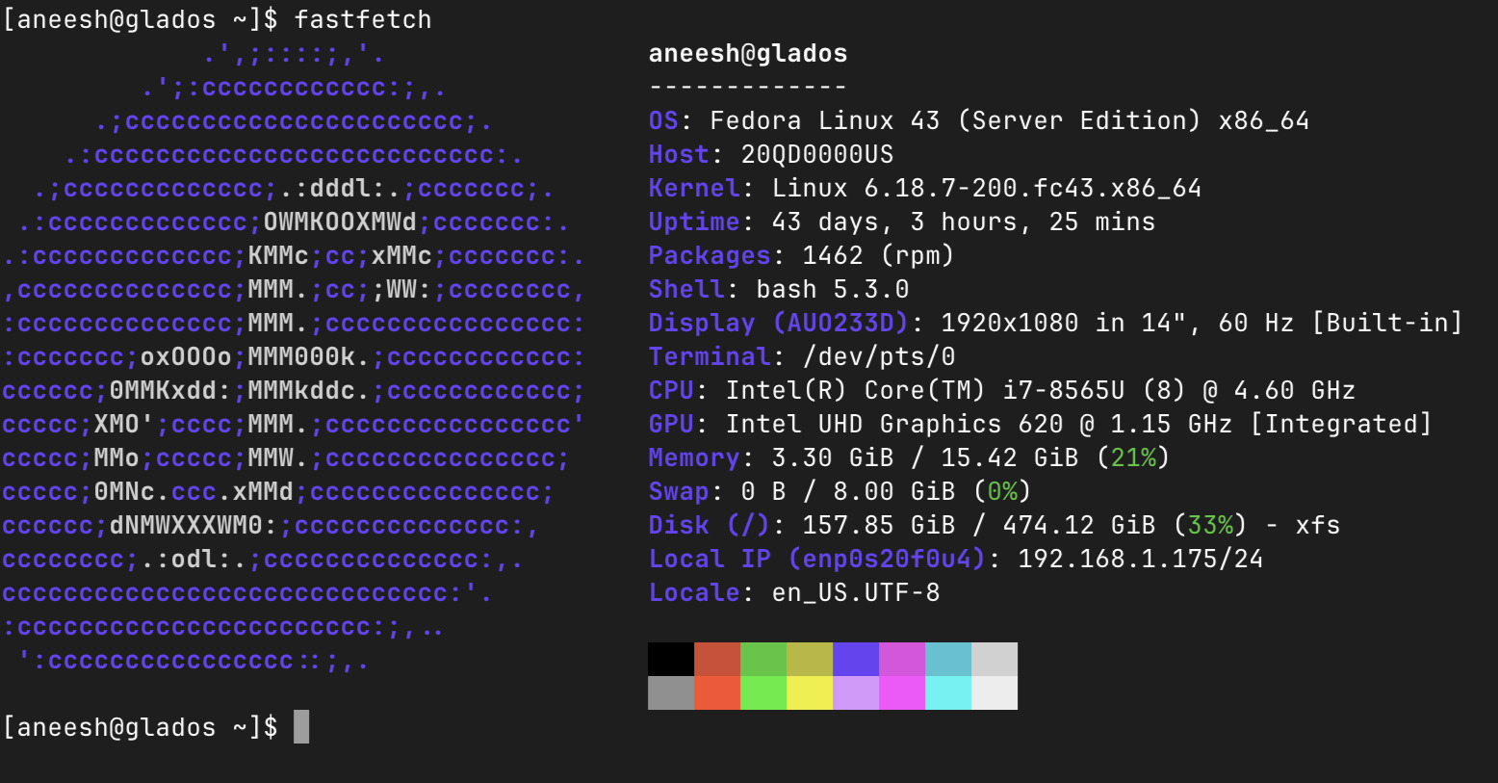Click the bright yellow swatch in bottom row

pyautogui.click(x=810, y=692)
